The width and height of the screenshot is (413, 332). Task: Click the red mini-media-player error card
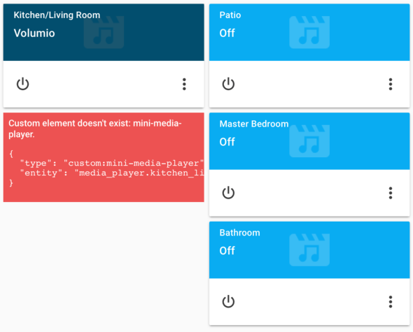pyautogui.click(x=104, y=157)
